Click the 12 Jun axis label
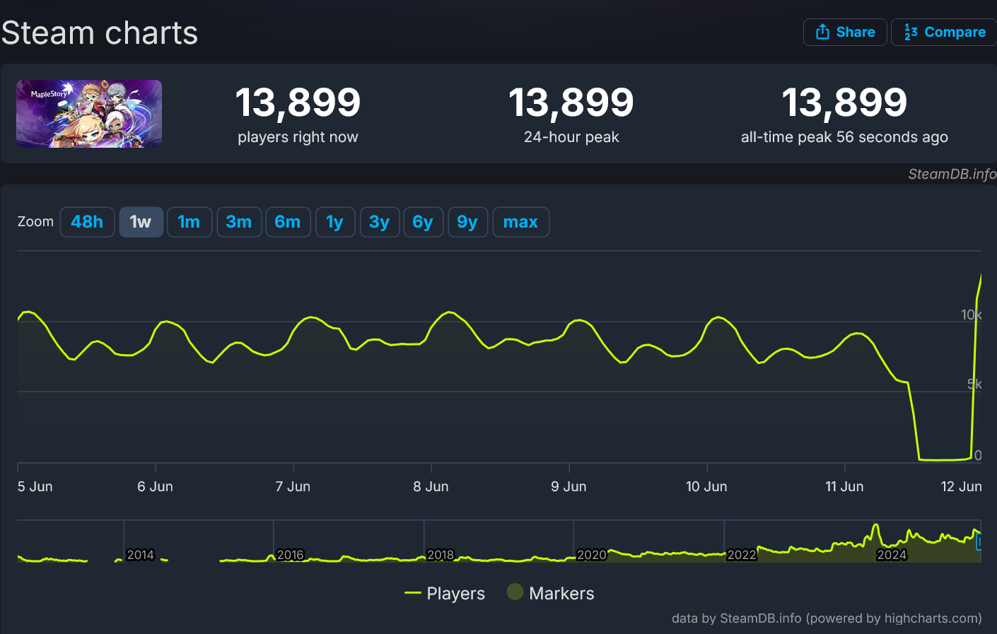 961,486
